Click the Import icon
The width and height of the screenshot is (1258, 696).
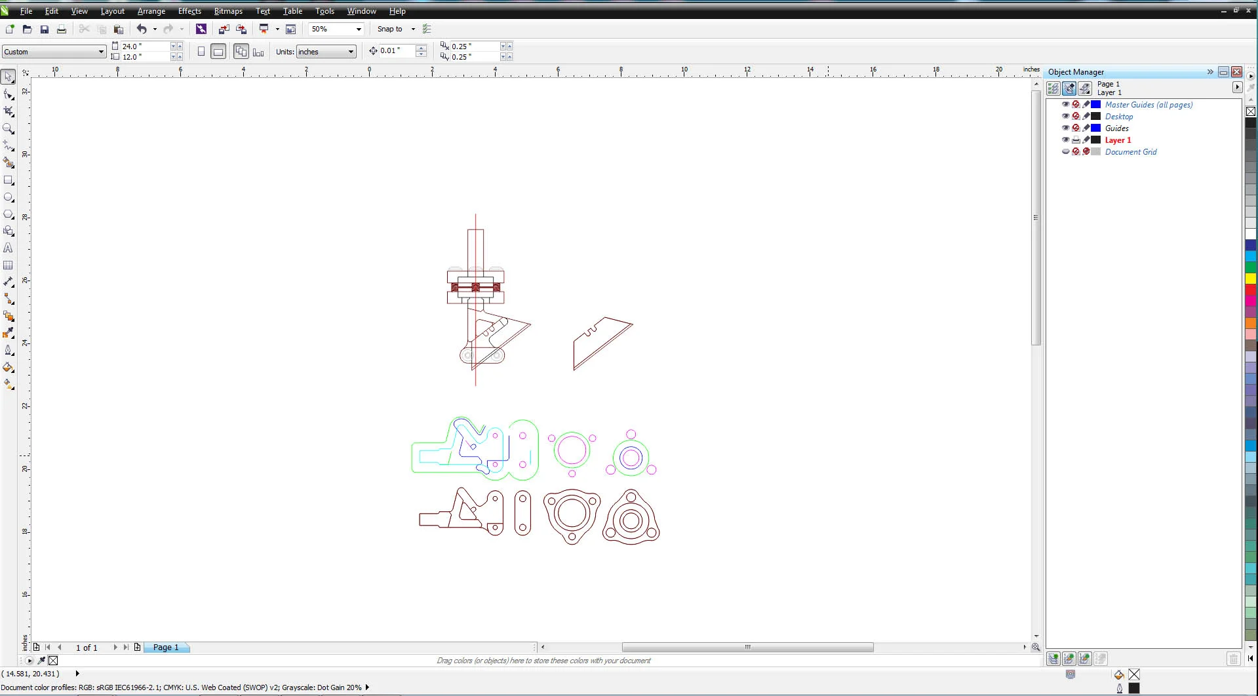pyautogui.click(x=224, y=29)
